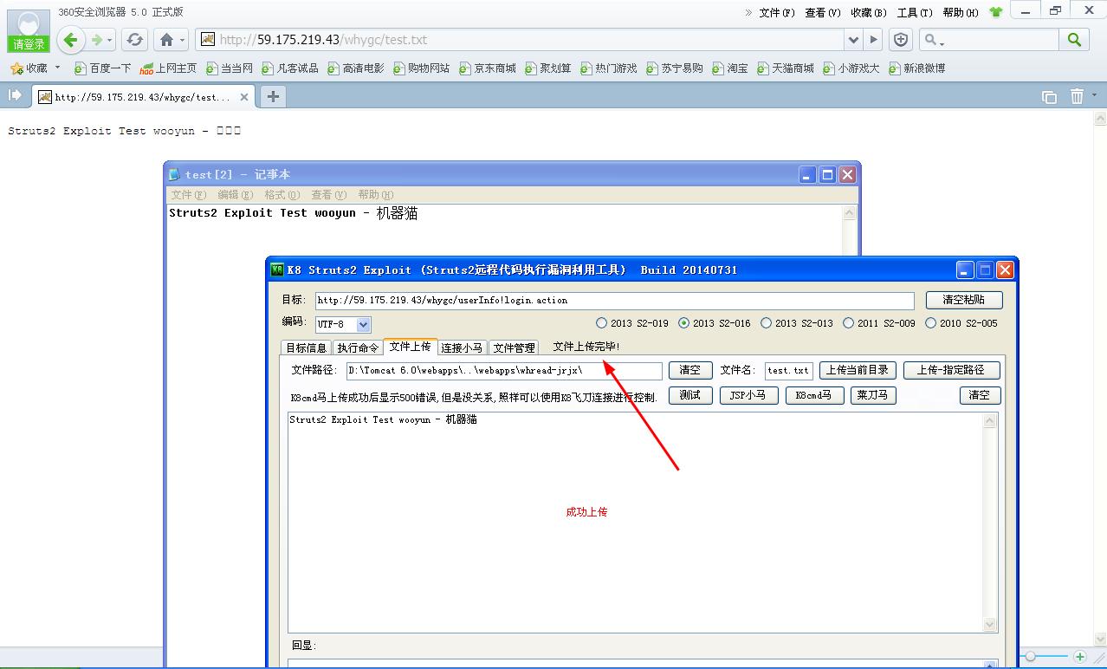Open the address bar history dropdown
The image size is (1107, 669).
coord(854,40)
